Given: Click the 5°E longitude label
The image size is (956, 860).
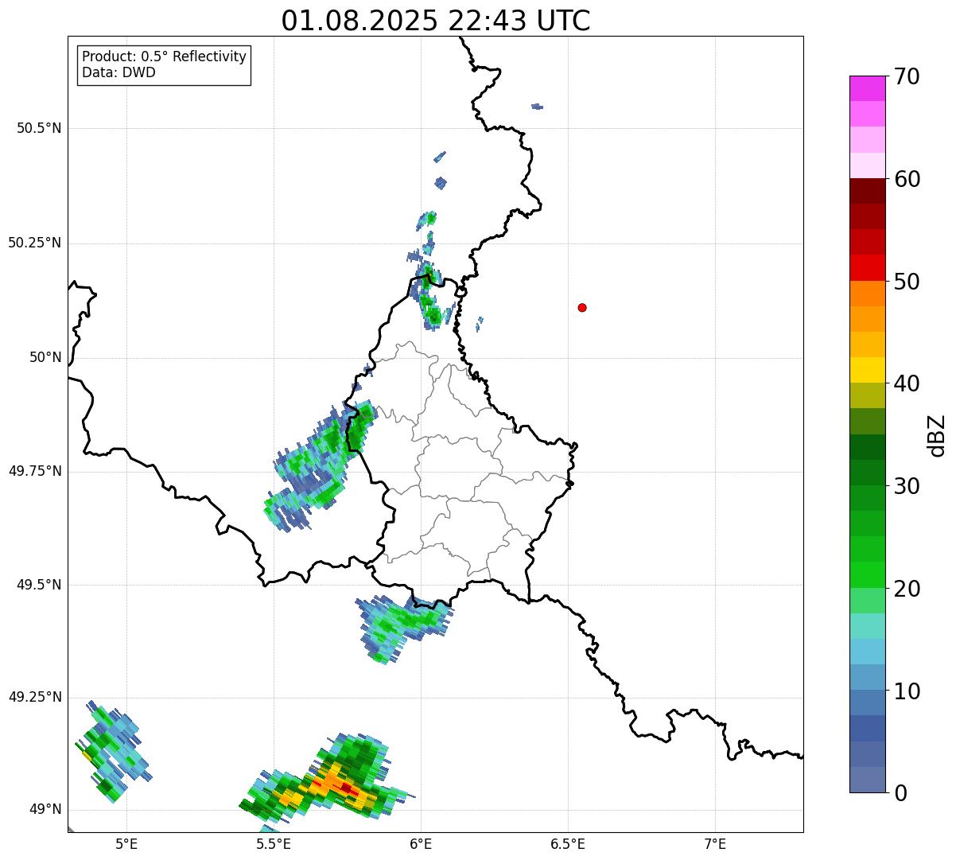Looking at the screenshot, I should click(126, 843).
